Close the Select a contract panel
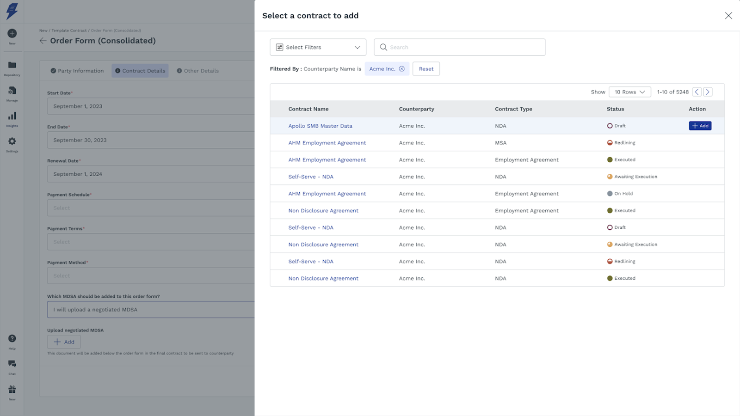 pos(728,16)
